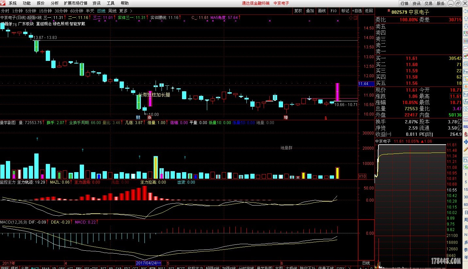
Task: Click the diamond icon above price axis
Action: pyautogui.click(x=351, y=18)
